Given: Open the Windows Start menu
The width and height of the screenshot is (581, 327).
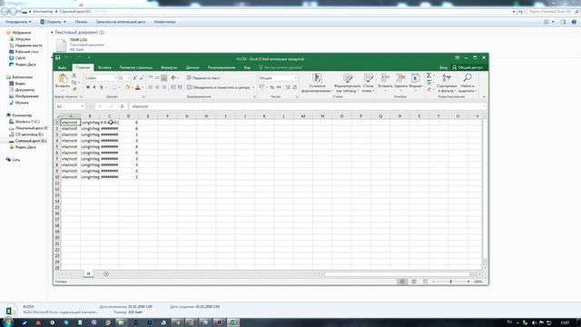Looking at the screenshot, I should tap(8, 322).
